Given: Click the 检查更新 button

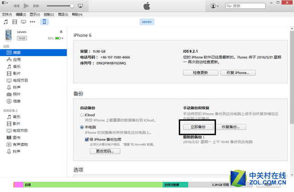Looking at the screenshot, I should [200, 73].
